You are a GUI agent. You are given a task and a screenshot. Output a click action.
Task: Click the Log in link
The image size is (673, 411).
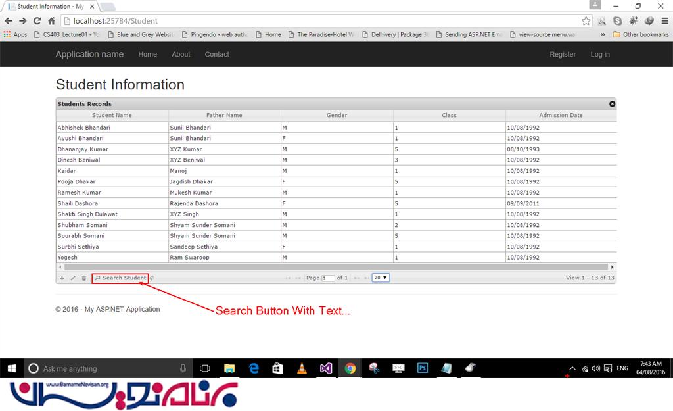tap(599, 55)
